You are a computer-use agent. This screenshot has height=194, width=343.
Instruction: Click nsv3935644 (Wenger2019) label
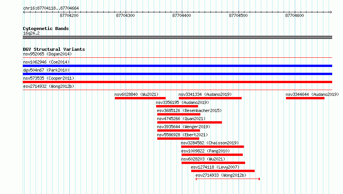coord(183,127)
